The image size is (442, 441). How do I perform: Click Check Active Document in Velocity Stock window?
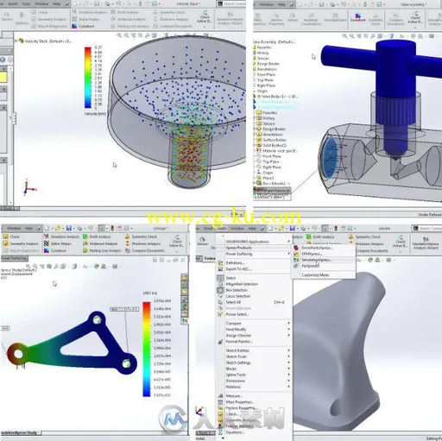pyautogui.click(x=205, y=16)
